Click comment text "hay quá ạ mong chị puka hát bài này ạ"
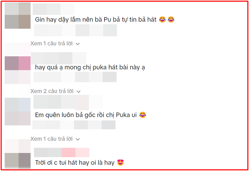 [90, 67]
